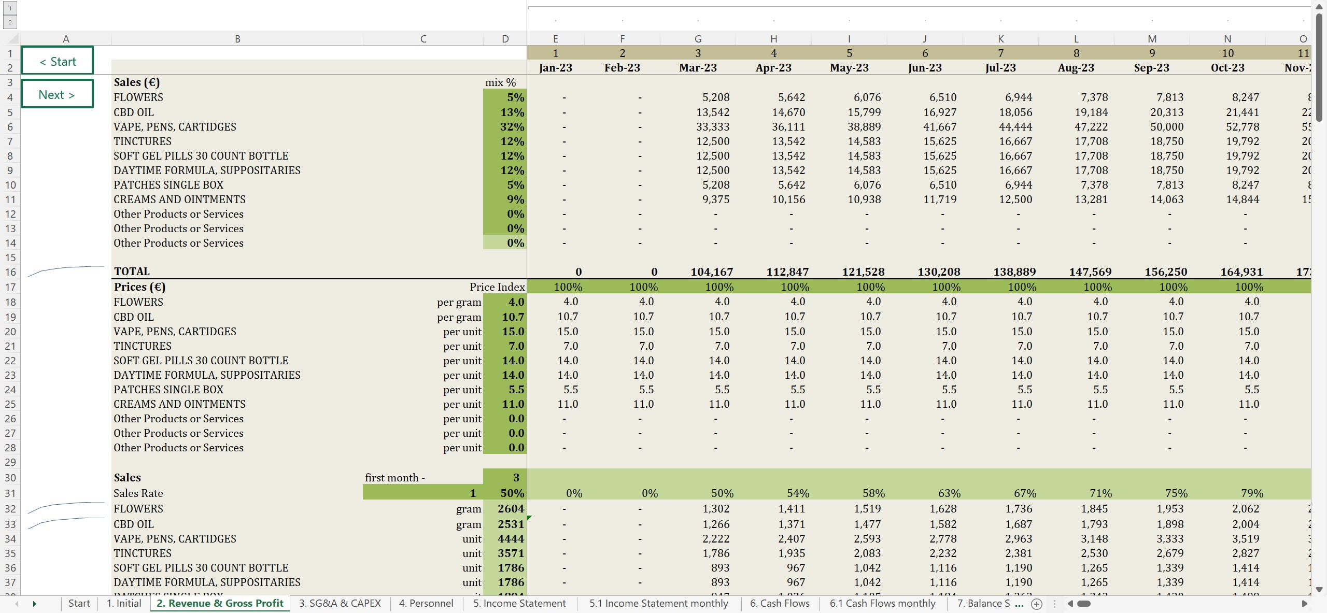Select the FLOWERS 5% mix green cell
This screenshot has width=1327, height=613.
coord(504,97)
